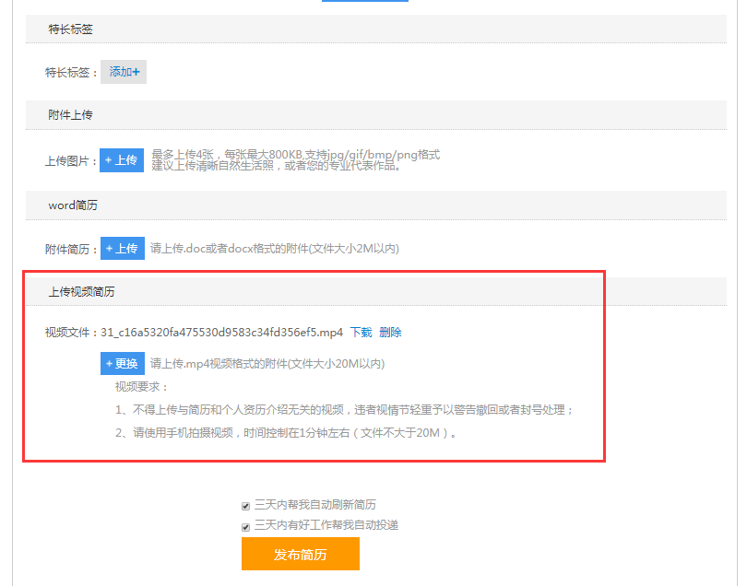
Task: Toggle the 三天内有好工作帮我自动投递 checkbox
Action: 245,526
